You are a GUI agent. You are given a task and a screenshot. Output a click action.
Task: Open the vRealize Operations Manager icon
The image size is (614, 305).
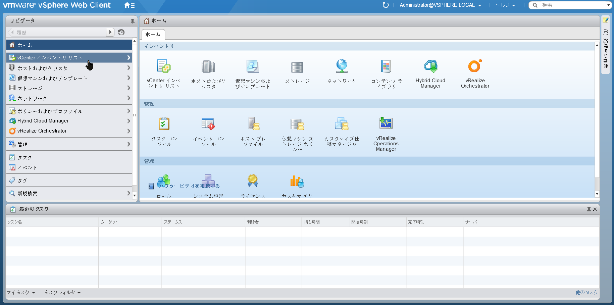(x=386, y=123)
